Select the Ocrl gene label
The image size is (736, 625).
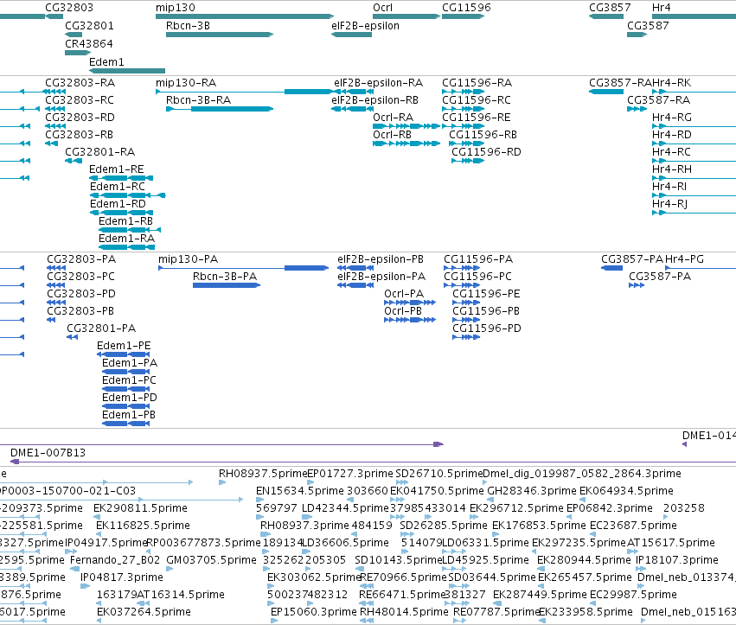pyautogui.click(x=382, y=8)
